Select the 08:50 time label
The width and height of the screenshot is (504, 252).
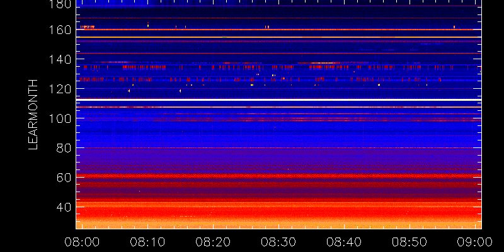409,242
